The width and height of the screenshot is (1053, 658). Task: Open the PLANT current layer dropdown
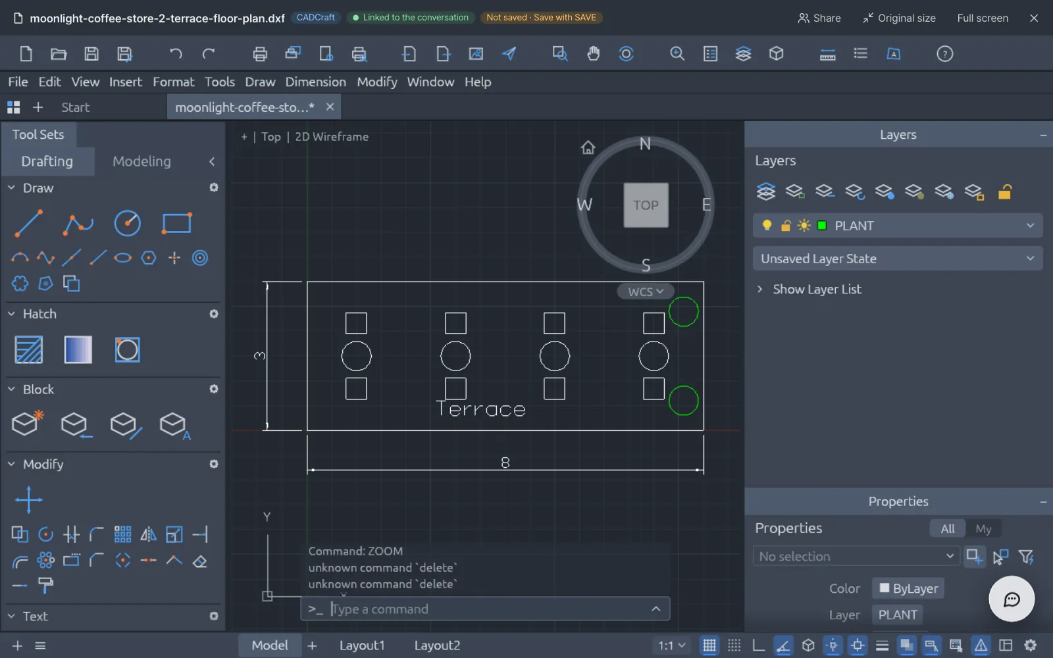click(x=898, y=226)
